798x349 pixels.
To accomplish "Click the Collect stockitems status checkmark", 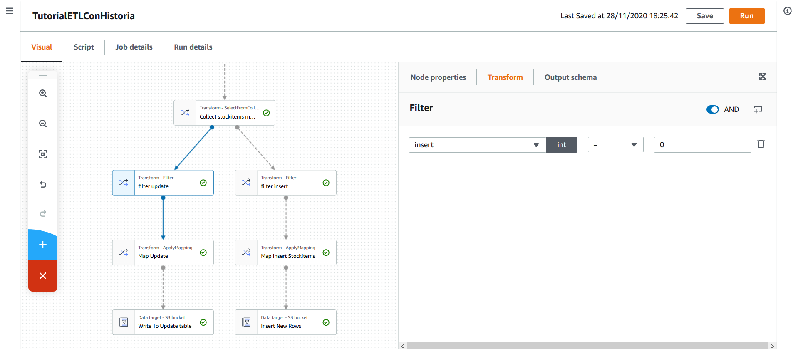I will click(x=266, y=113).
